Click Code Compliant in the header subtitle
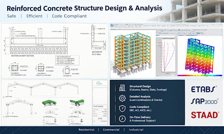 pyautogui.click(x=69, y=16)
